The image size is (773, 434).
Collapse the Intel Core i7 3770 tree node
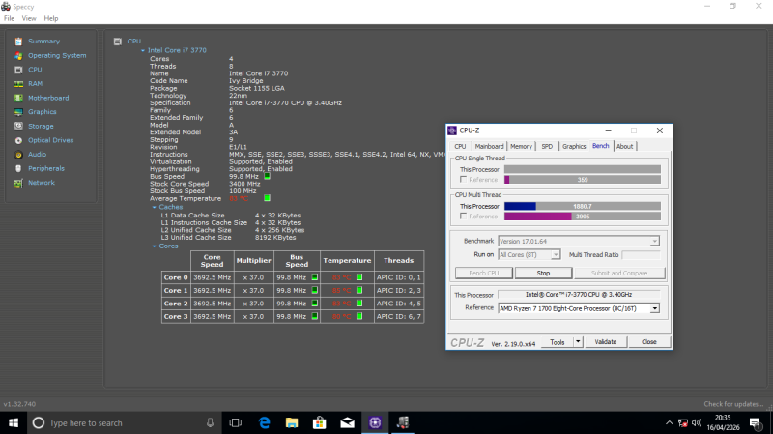point(143,50)
